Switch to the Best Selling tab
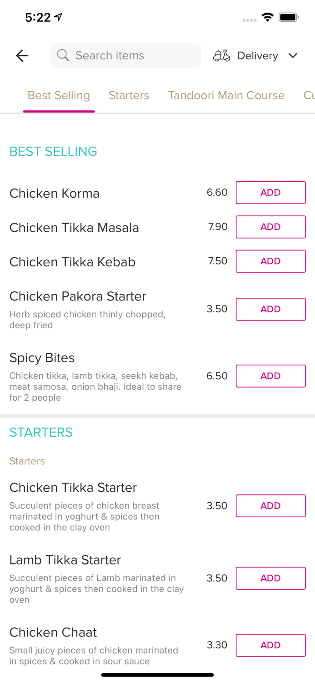The height and width of the screenshot is (683, 315). coord(59,95)
